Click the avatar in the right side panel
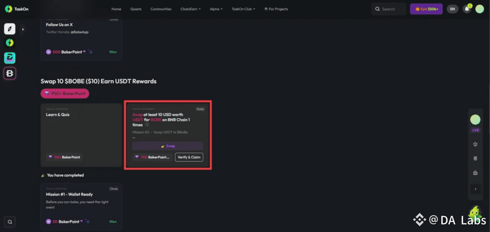490x232 pixels. click(475, 120)
